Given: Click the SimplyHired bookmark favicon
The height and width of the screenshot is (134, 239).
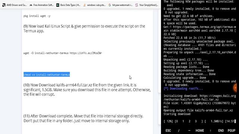Looking at the screenshot, I should pos(137,5).
